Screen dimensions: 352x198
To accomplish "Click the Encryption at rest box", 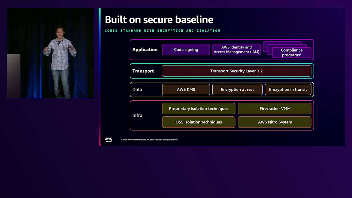I will pos(237,89).
